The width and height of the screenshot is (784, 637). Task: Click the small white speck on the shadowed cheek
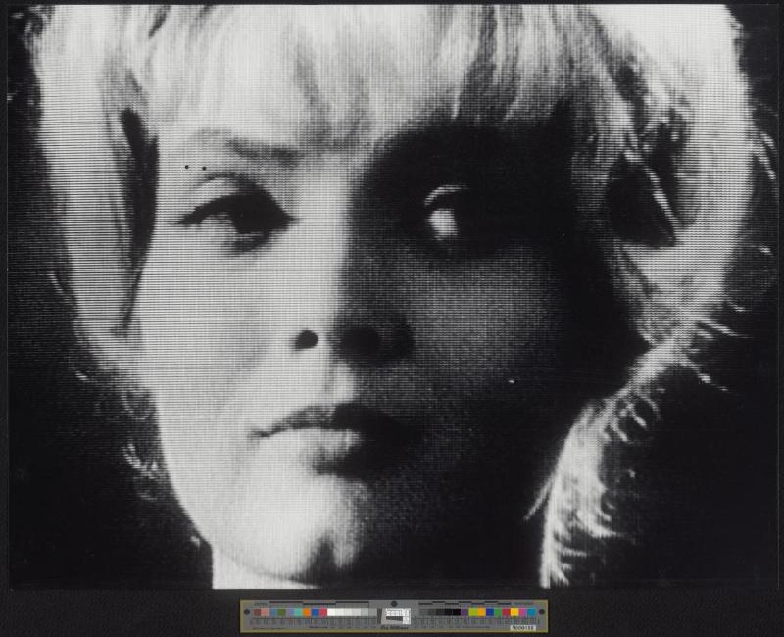[512, 380]
